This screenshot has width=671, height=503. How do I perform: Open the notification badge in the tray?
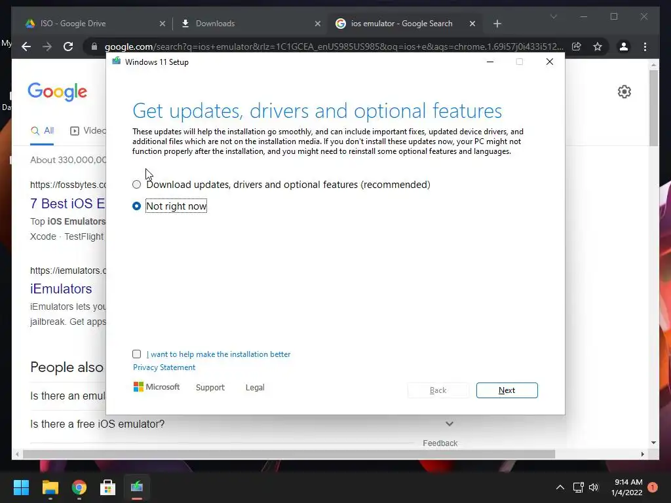(x=653, y=487)
